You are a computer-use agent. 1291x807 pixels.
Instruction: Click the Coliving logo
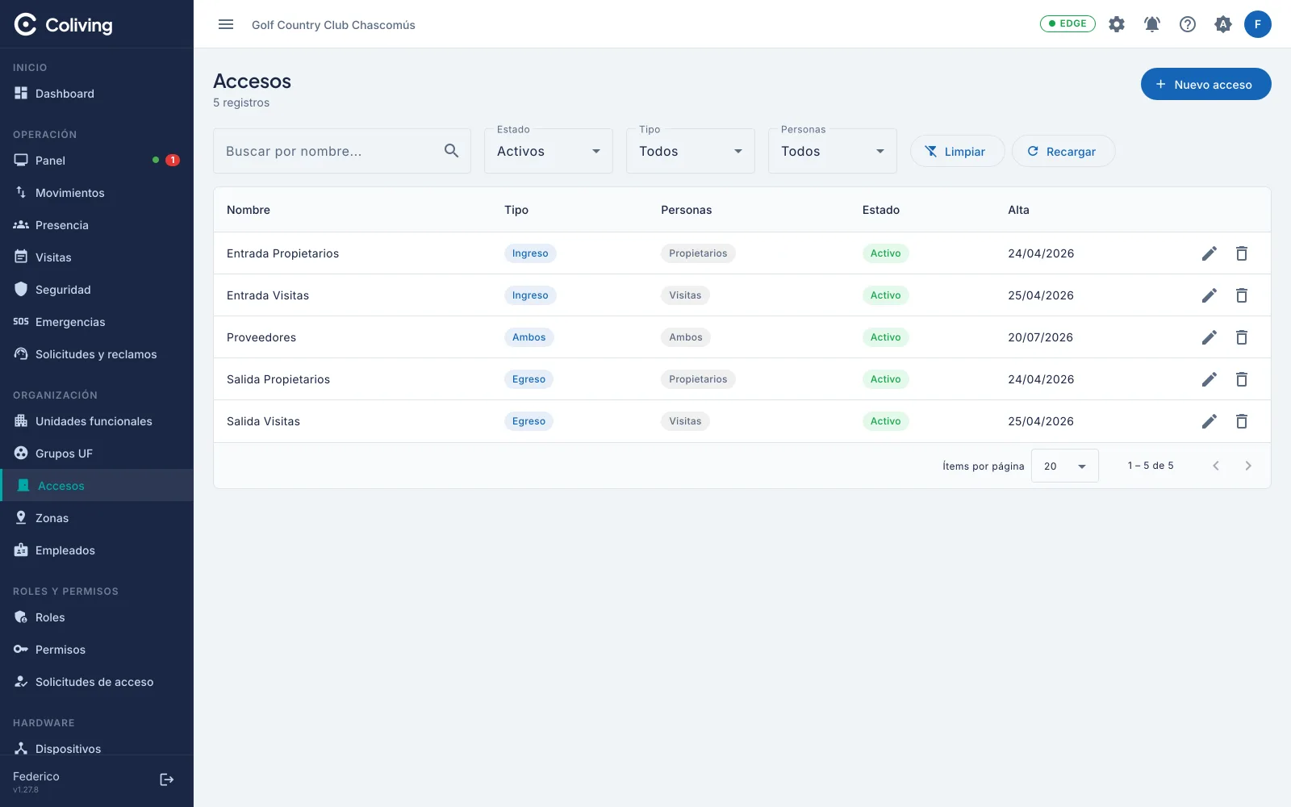(x=63, y=24)
